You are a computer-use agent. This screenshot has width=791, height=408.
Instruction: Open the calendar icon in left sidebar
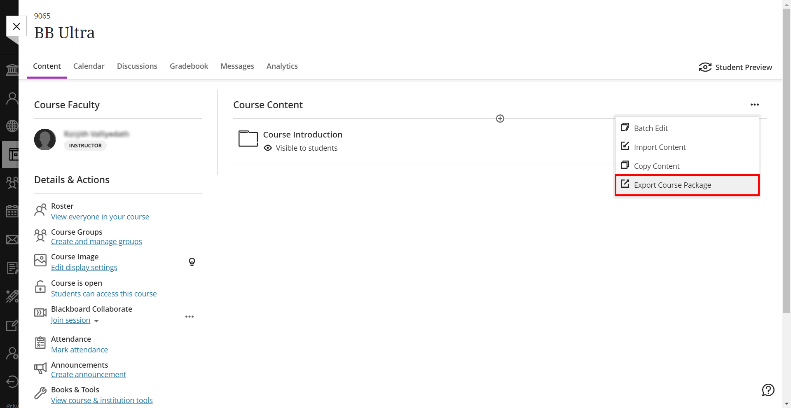tap(12, 211)
